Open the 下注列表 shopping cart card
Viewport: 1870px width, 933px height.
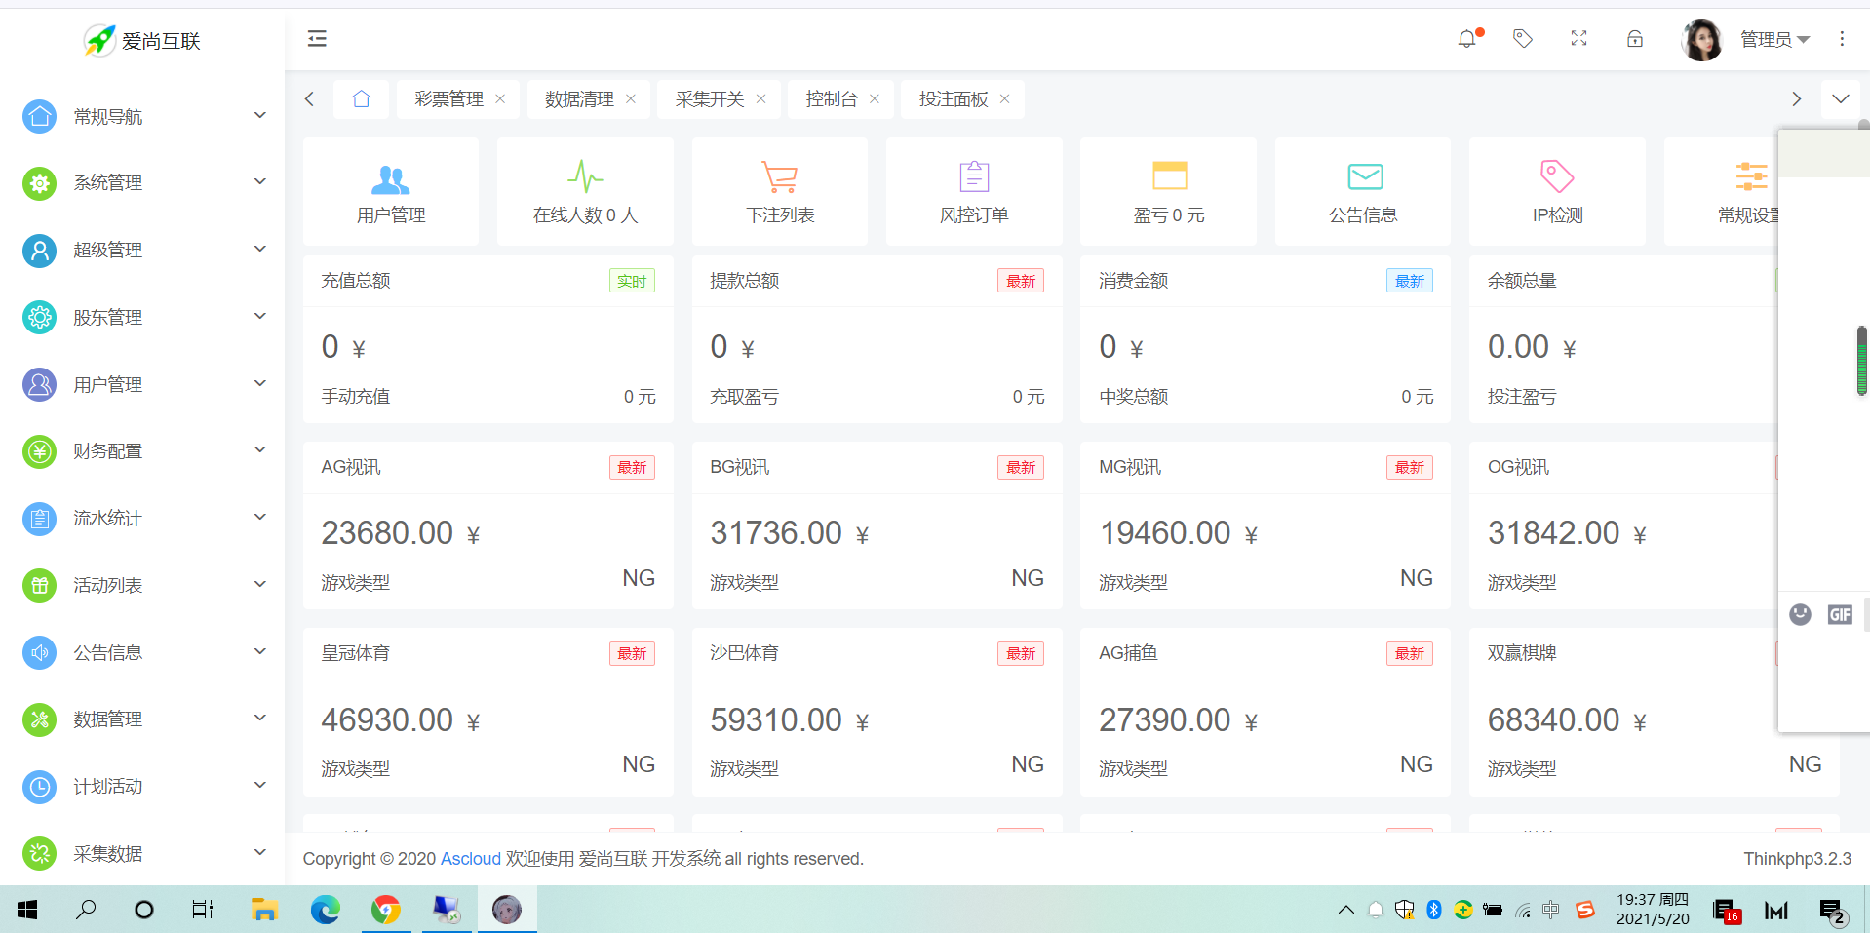point(780,192)
